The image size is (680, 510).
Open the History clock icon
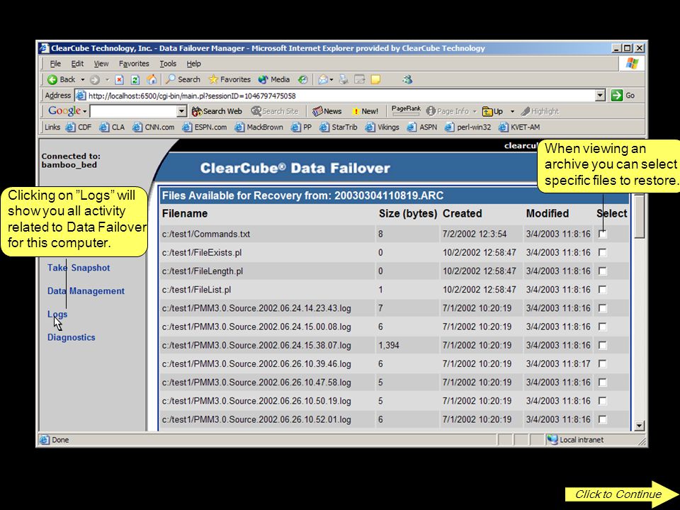click(x=302, y=79)
